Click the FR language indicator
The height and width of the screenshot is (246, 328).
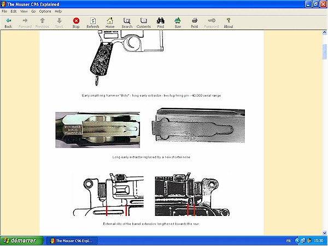289,241
